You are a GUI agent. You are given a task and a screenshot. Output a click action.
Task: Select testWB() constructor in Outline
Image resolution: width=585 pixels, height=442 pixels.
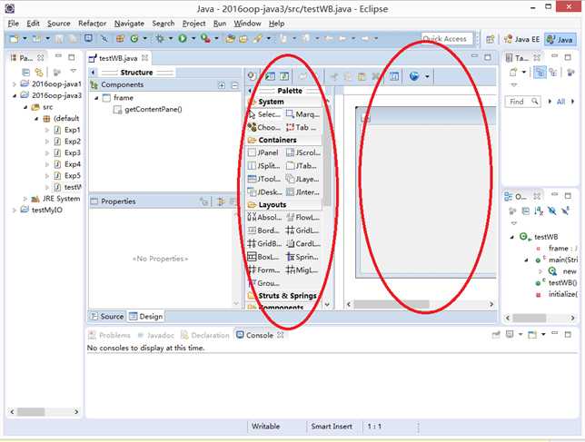558,283
